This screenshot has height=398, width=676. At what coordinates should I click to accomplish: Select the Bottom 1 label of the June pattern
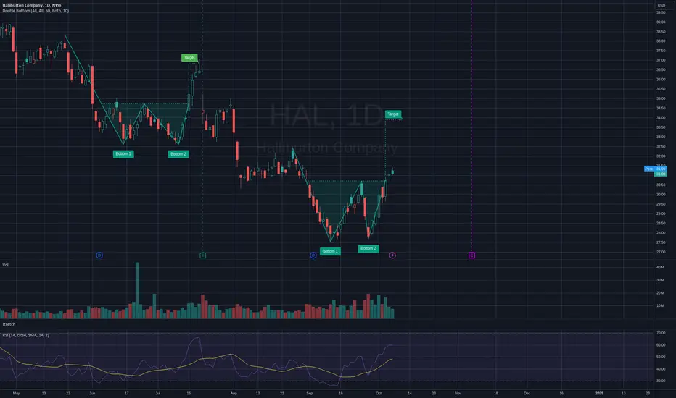(123, 153)
